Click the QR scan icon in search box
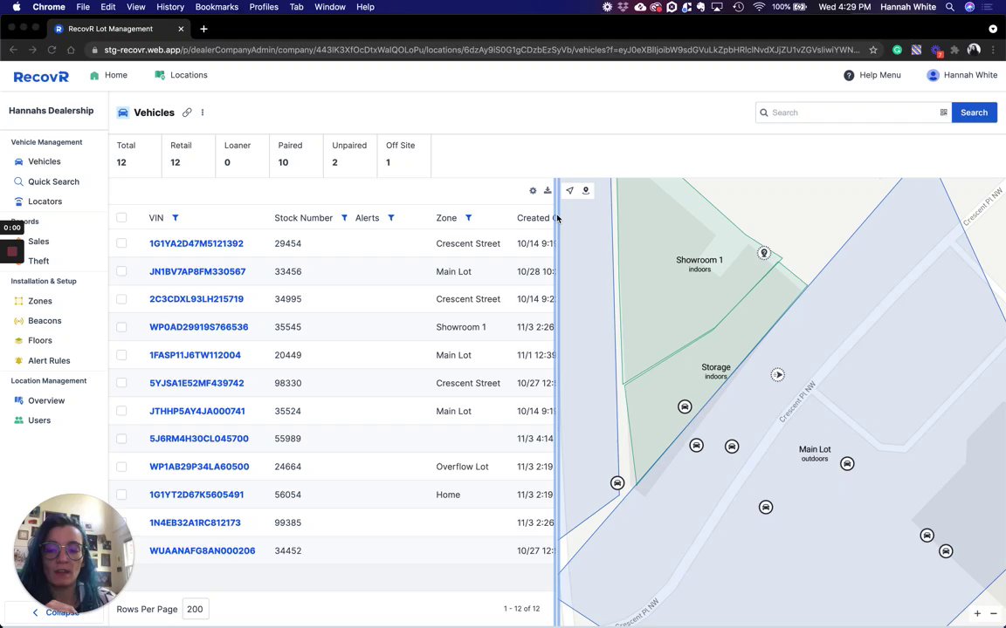Screen dimensions: 1006x628 [943, 113]
